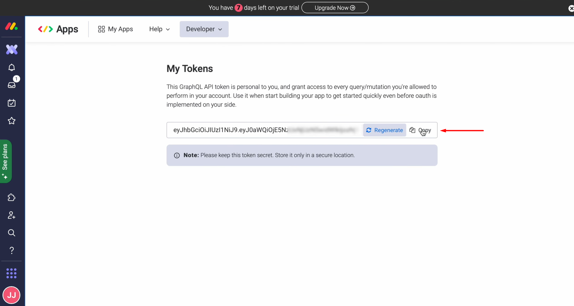Click the monday.com logo
Viewport: 574px width, 306px height.
[x=11, y=26]
